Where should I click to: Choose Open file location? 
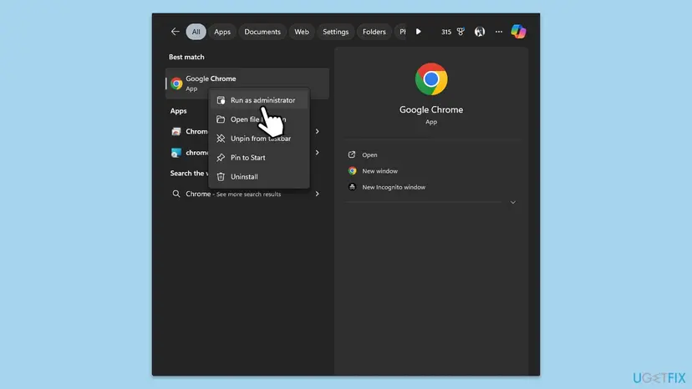(x=258, y=119)
